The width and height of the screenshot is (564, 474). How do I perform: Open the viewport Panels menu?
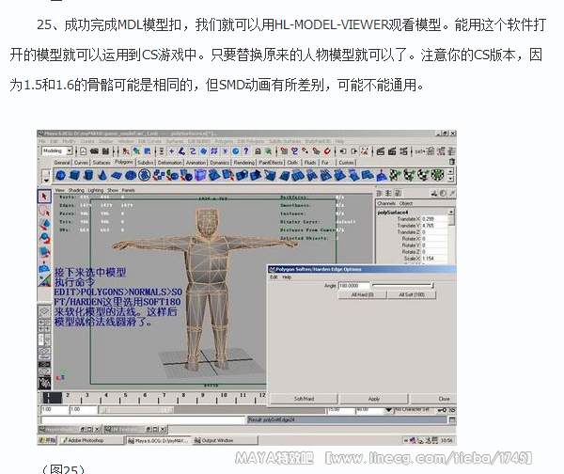[128, 190]
